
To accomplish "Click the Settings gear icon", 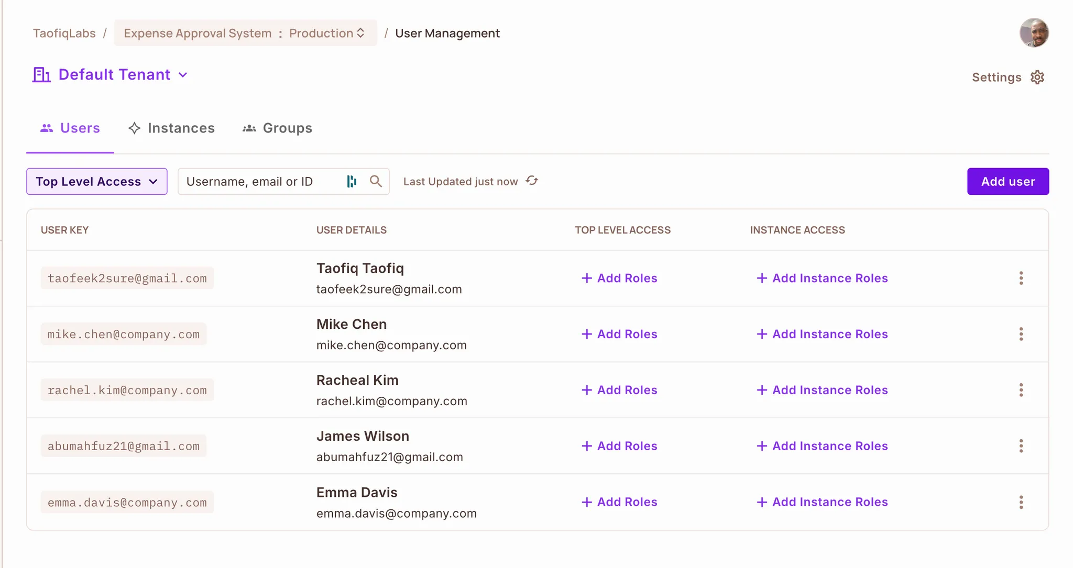I will [1037, 77].
